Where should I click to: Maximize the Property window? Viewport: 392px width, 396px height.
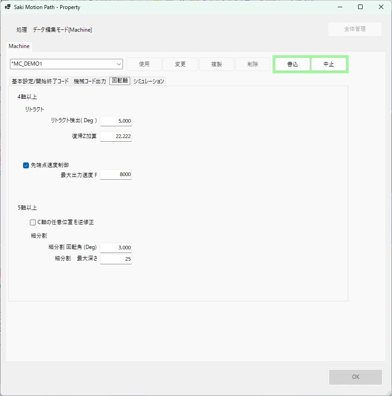[x=360, y=7]
